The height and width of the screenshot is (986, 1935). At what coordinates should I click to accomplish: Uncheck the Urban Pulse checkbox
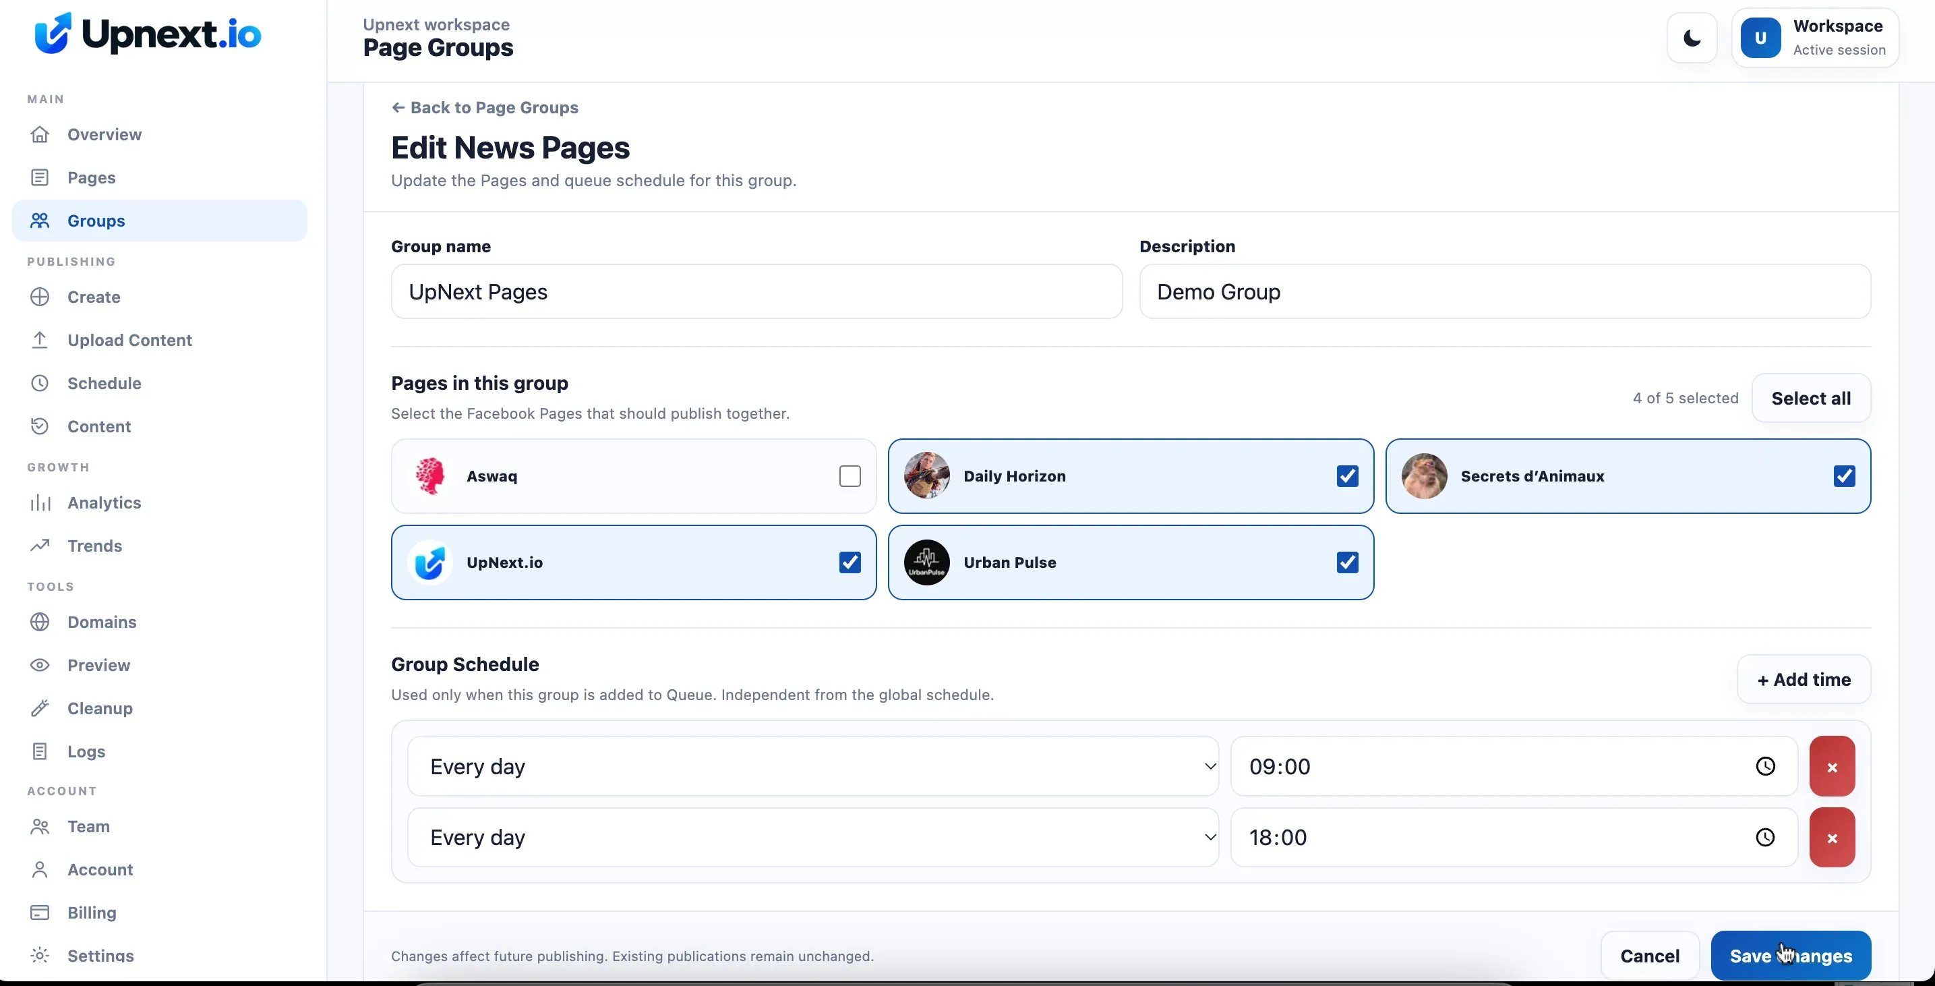1347,562
